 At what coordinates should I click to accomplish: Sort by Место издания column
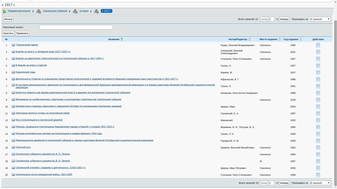pyautogui.click(x=280, y=39)
